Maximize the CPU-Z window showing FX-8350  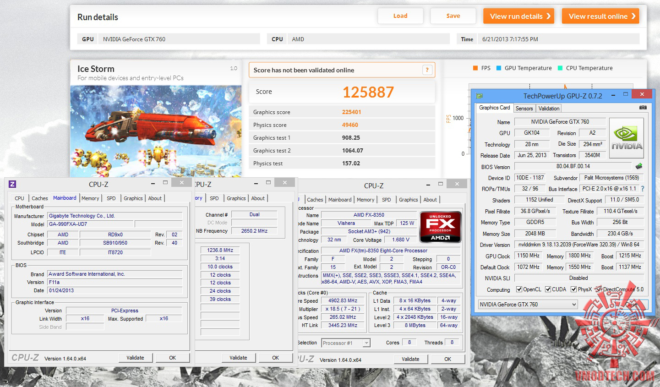pos(441,184)
